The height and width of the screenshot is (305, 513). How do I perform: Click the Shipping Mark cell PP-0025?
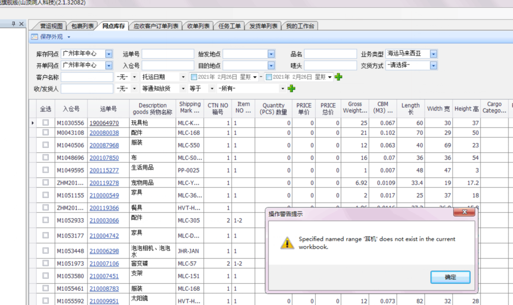(190, 170)
